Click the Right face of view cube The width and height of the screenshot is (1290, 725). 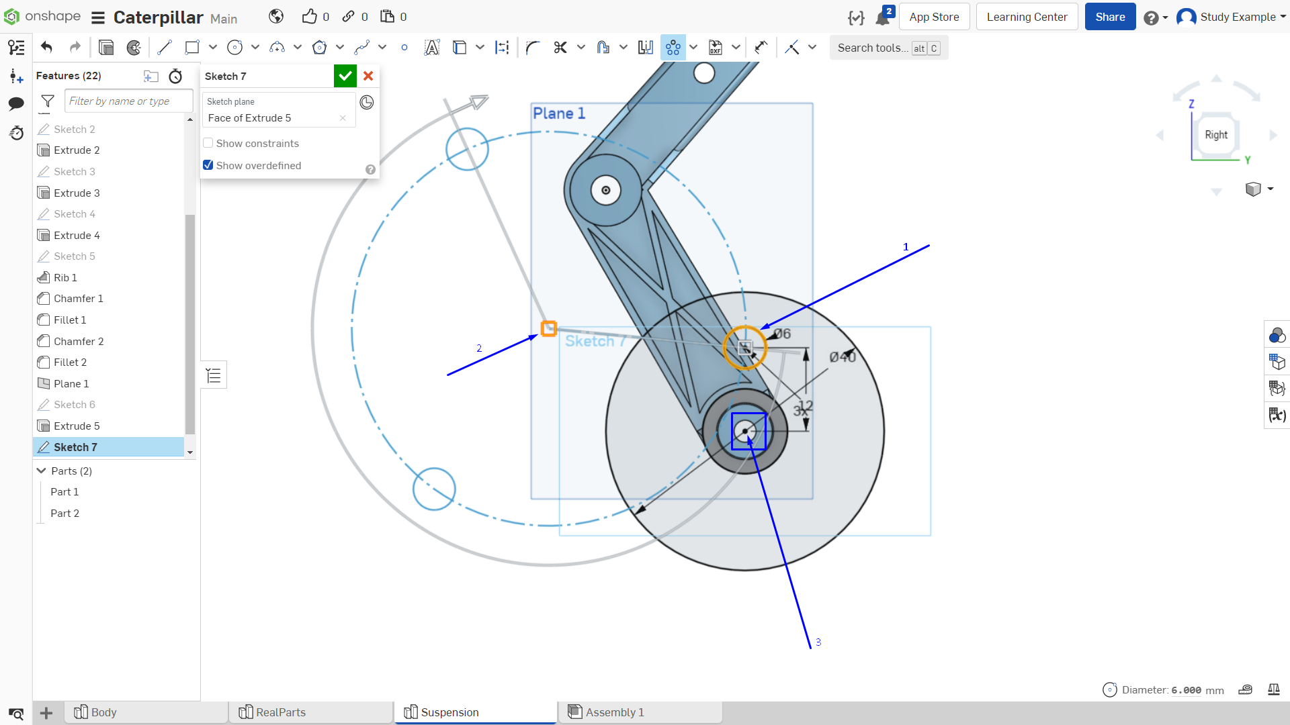click(1216, 135)
